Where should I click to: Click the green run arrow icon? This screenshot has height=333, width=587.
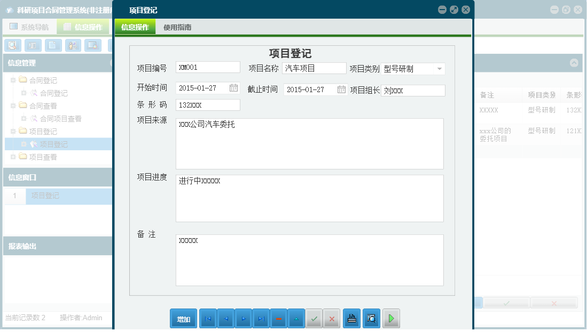[x=391, y=318]
